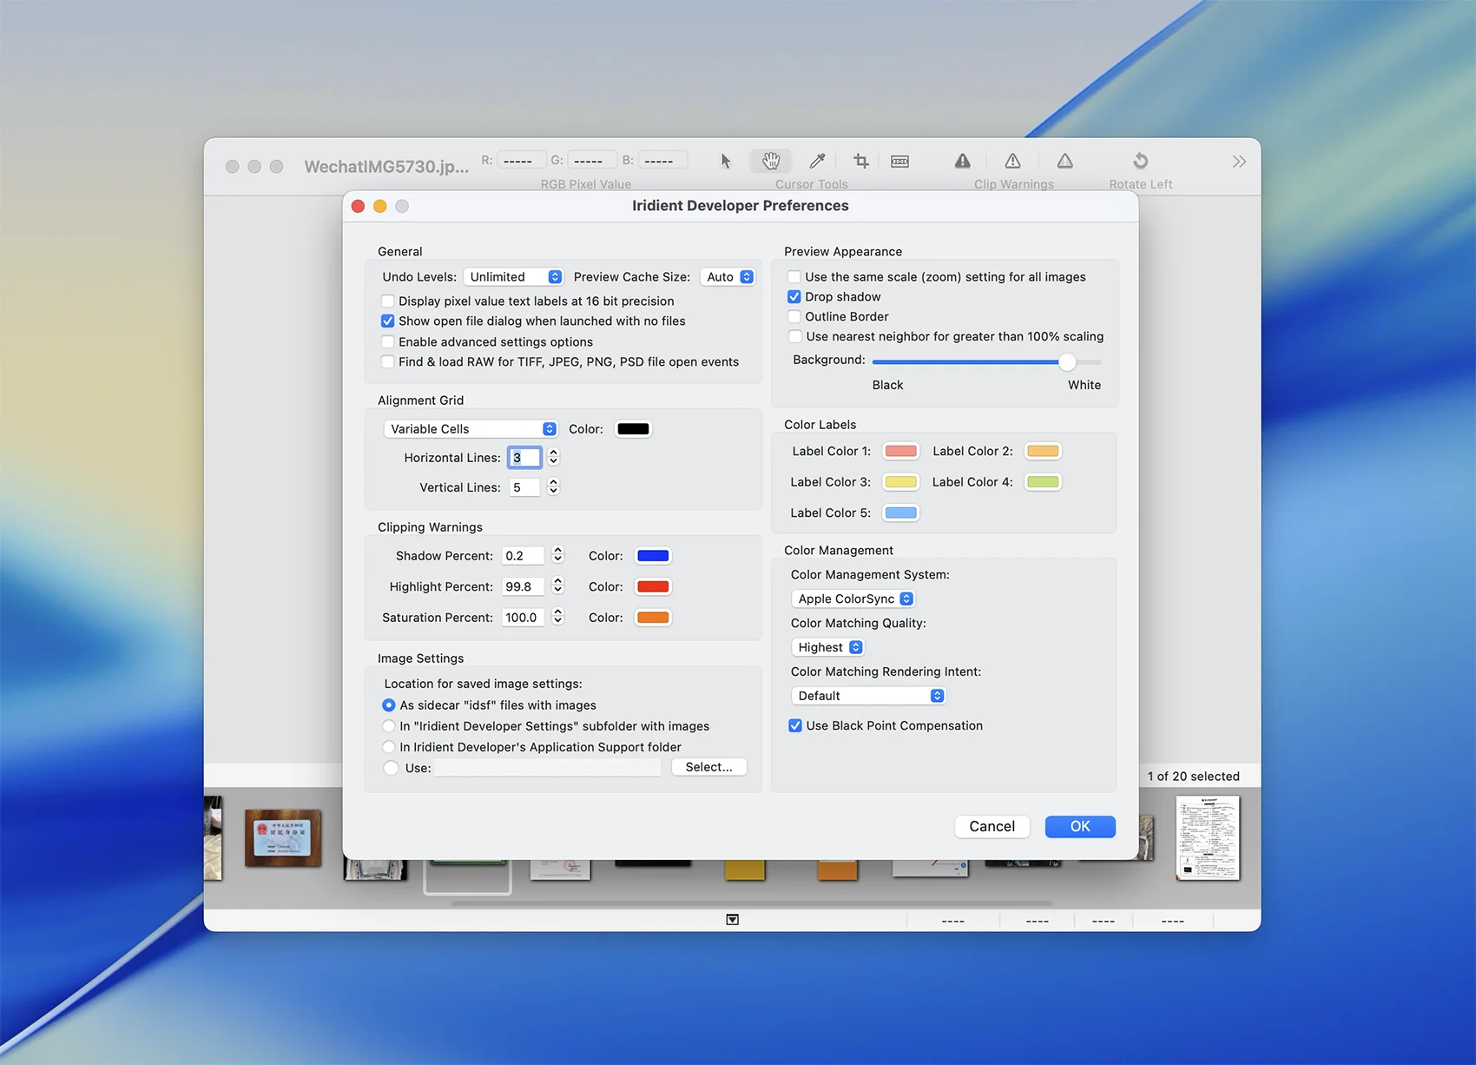
Task: Open the Color Matching Quality dropdown
Action: [829, 648]
